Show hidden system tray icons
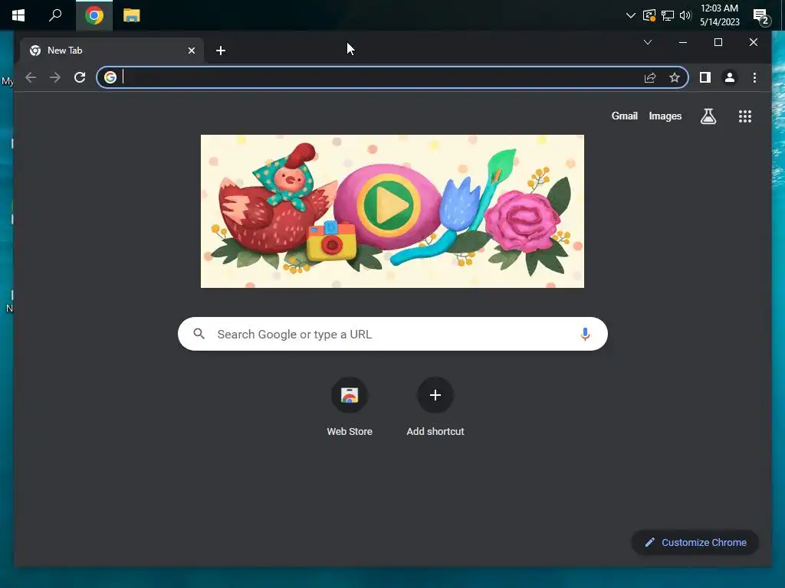The height and width of the screenshot is (588, 785). [631, 15]
